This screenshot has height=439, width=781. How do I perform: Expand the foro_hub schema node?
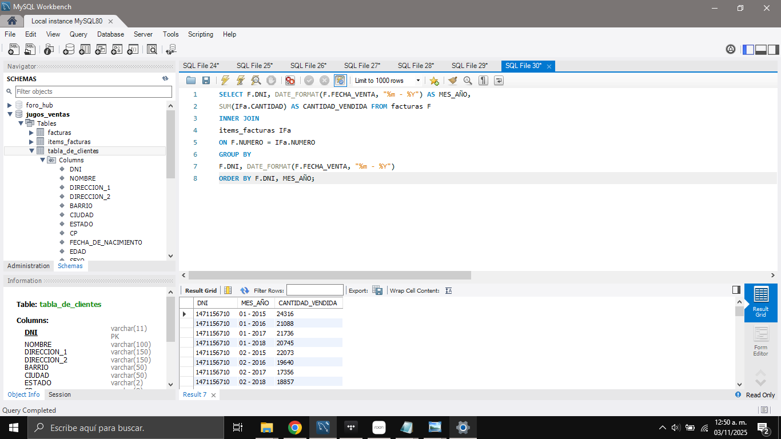[10, 105]
